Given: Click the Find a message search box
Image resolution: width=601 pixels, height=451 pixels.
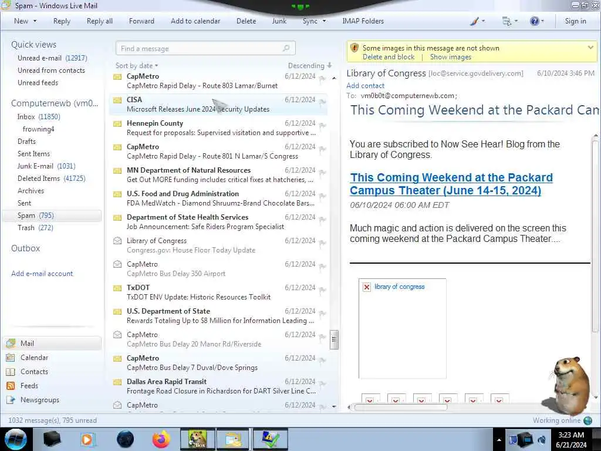Looking at the screenshot, I should point(205,48).
